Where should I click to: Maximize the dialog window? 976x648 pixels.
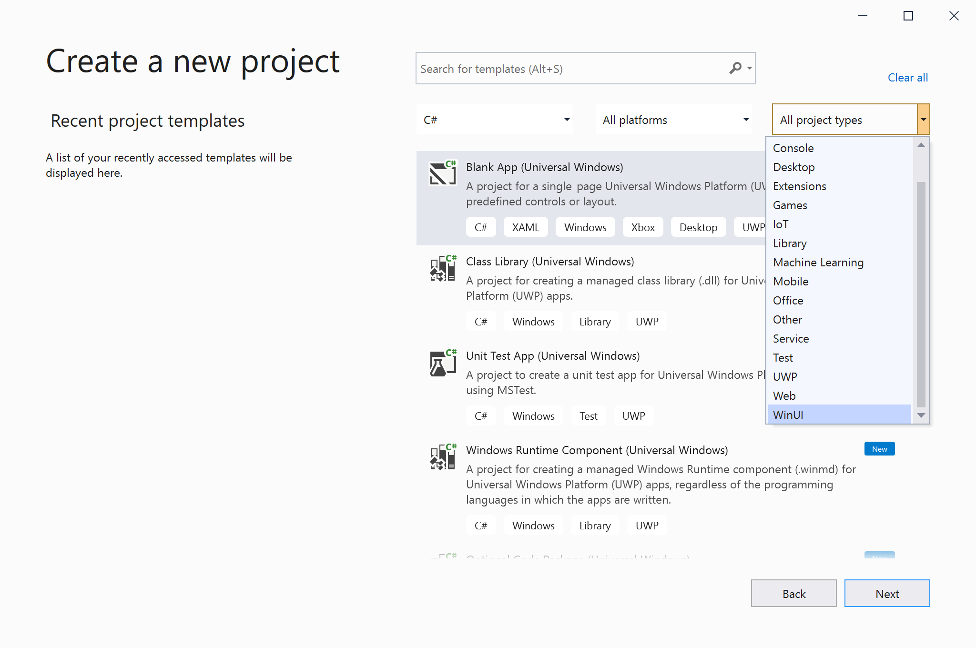pos(908,16)
